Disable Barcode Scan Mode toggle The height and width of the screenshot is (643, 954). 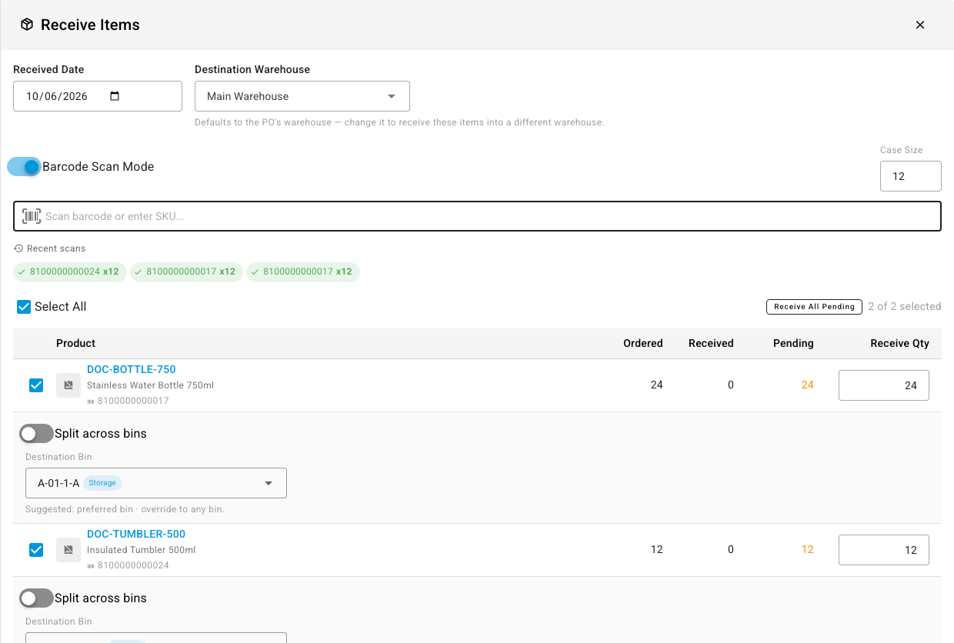(x=24, y=167)
